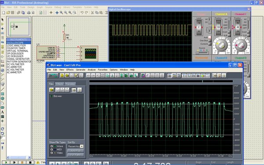Switch to the Favorites tab in Cool Edit
The height and width of the screenshot is (165, 264).
(x=70, y=84)
